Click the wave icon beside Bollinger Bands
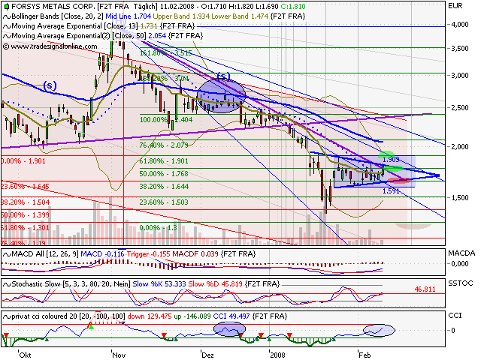The image size is (481, 360). pos(7,16)
